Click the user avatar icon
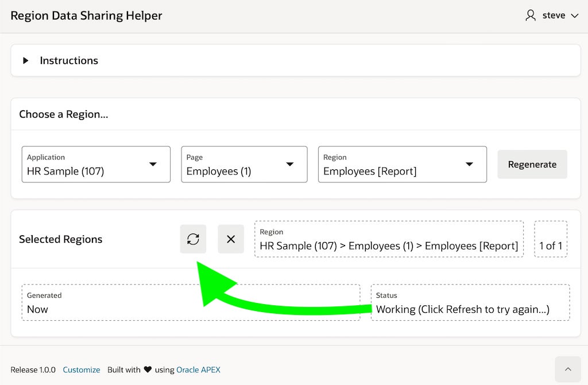588x385 pixels. (531, 15)
